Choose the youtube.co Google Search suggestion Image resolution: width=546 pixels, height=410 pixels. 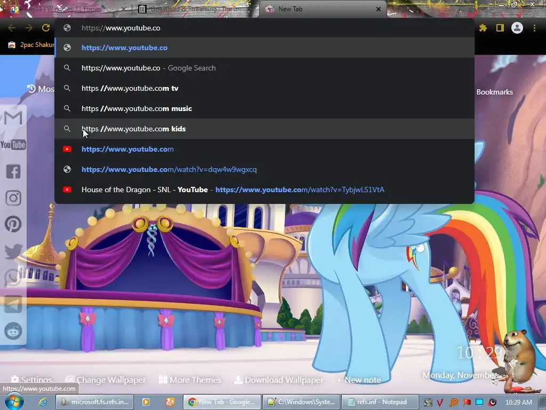264,68
